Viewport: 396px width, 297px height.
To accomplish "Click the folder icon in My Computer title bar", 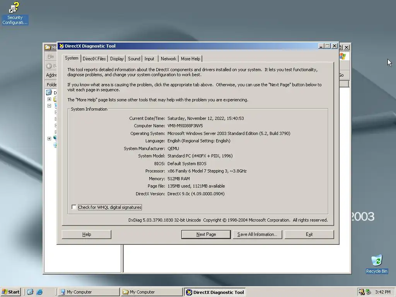I will (x=48, y=47).
